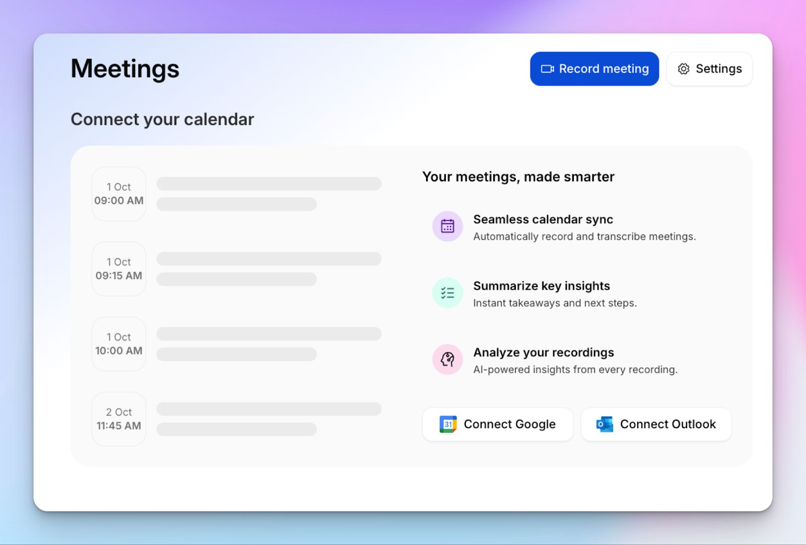Click the Google Calendar icon on Connect Google
Viewport: 806px width, 545px height.
click(x=448, y=424)
